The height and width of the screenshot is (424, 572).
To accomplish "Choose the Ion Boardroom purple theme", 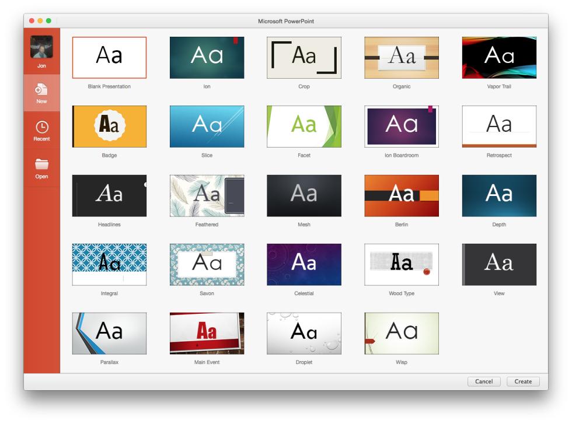I will tap(402, 126).
